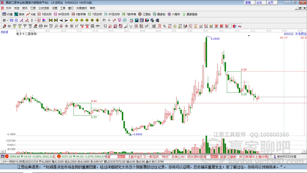Open the 设置 menu
The image size is (307, 173).
[55, 8]
